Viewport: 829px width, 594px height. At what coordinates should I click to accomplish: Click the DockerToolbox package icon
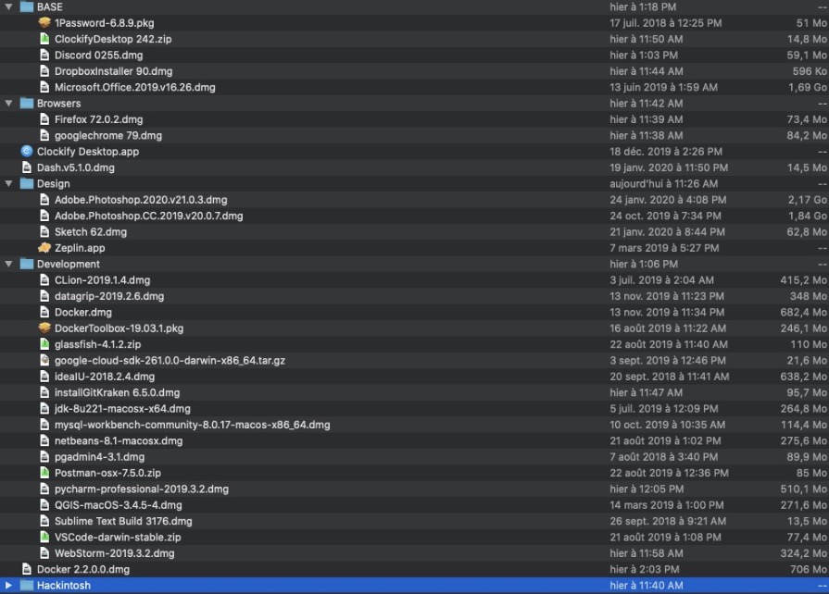coord(44,328)
